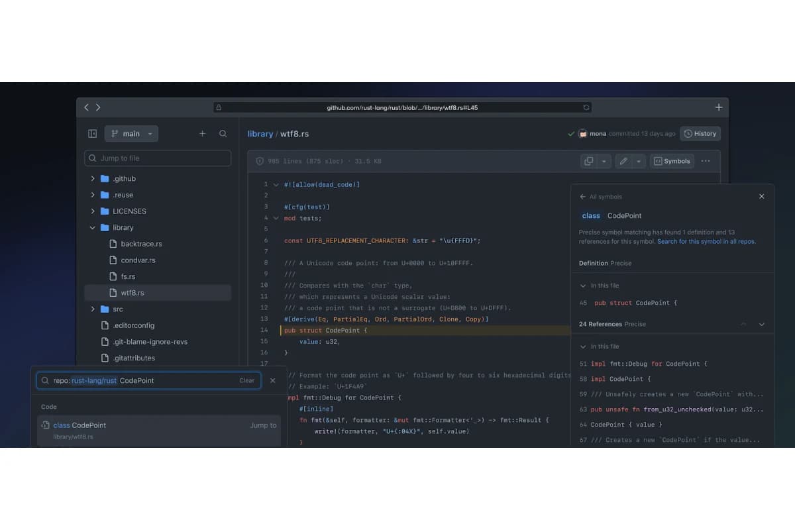Go to previous reference using up chevron

tap(743, 325)
